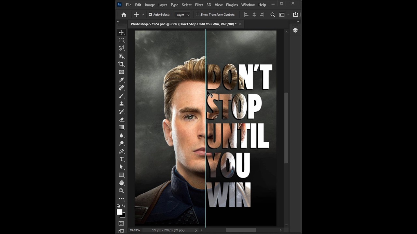Image resolution: width=417 pixels, height=234 pixels.
Task: Click the vertical canvas scrollbar thumb
Action: click(286, 128)
